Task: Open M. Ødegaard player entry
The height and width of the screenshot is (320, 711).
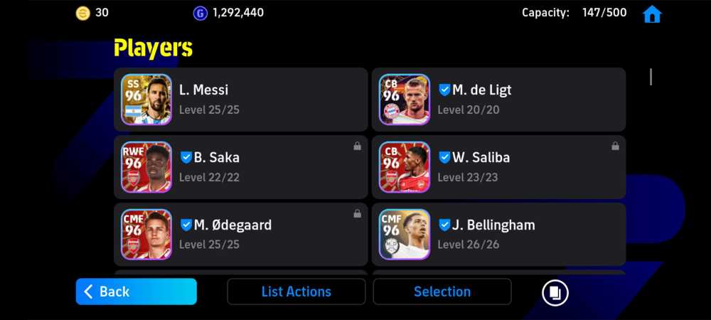Action: [x=241, y=235]
